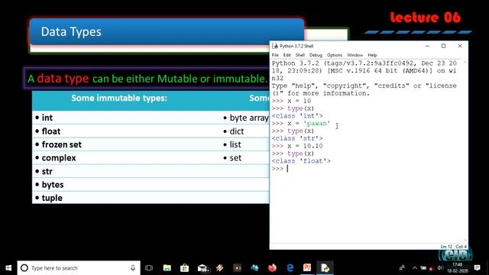489x275 pixels.
Task: Click the 'Data Types' slide title
Action: pyautogui.click(x=71, y=32)
